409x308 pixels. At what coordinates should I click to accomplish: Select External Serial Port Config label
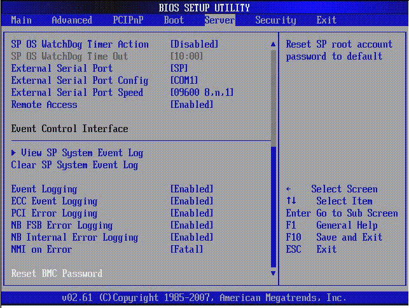pos(80,81)
